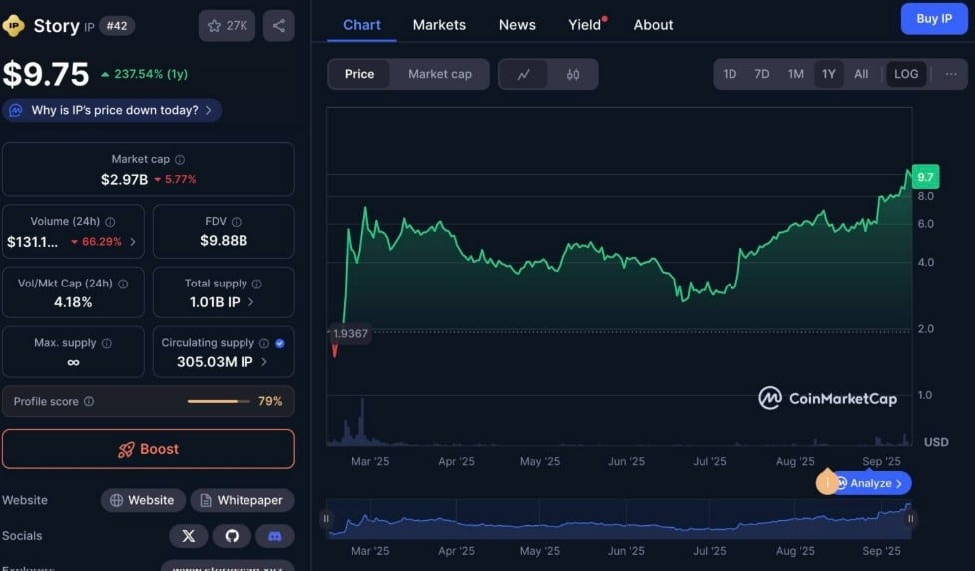Open the Website link
975x571 pixels.
click(x=143, y=500)
